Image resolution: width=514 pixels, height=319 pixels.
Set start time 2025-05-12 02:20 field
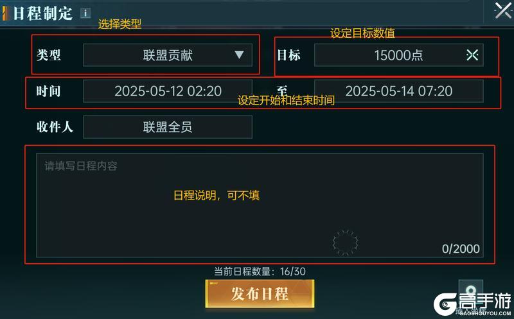click(168, 91)
